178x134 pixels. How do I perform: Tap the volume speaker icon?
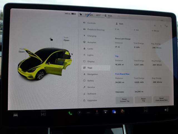pos(166,110)
